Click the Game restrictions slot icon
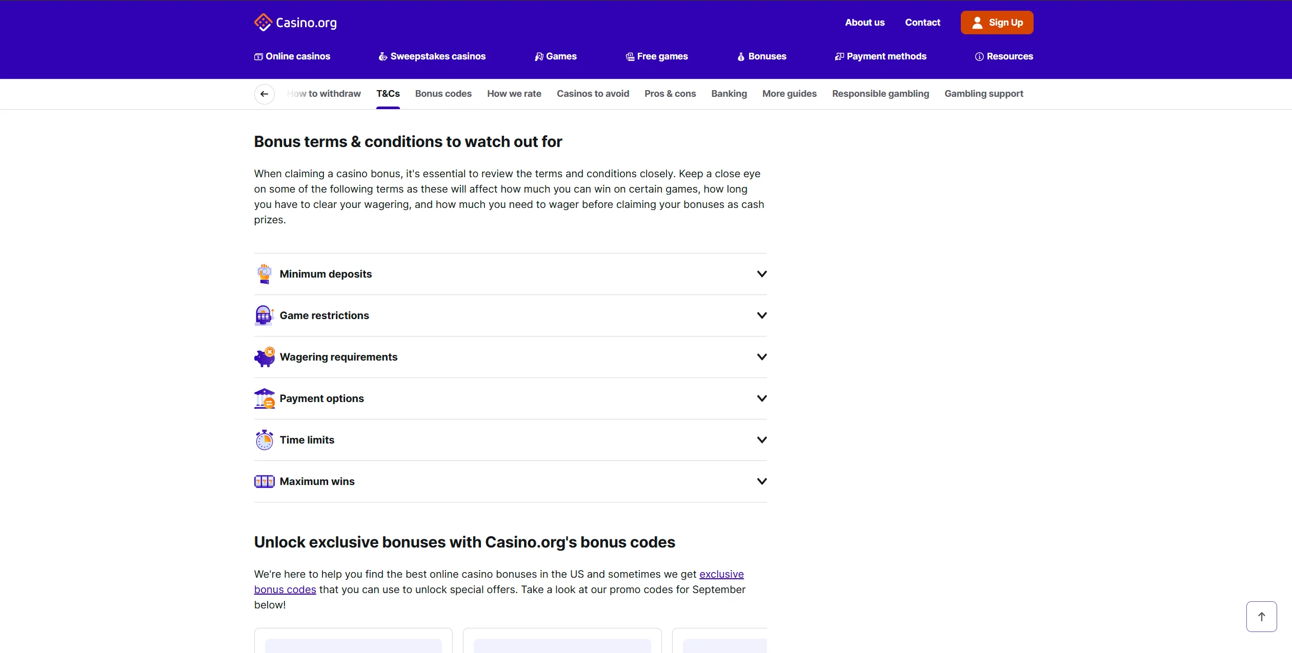The height and width of the screenshot is (653, 1292). point(265,315)
